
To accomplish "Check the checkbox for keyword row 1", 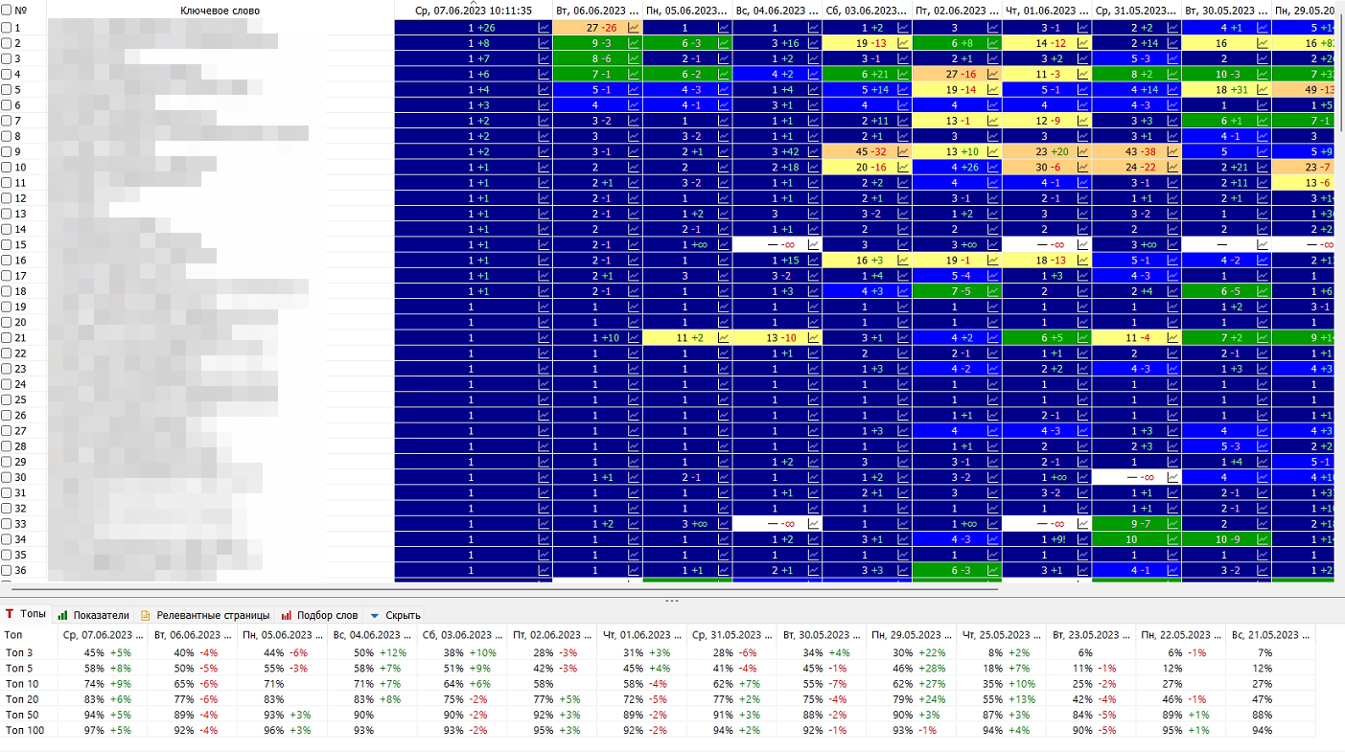I will click(x=6, y=28).
